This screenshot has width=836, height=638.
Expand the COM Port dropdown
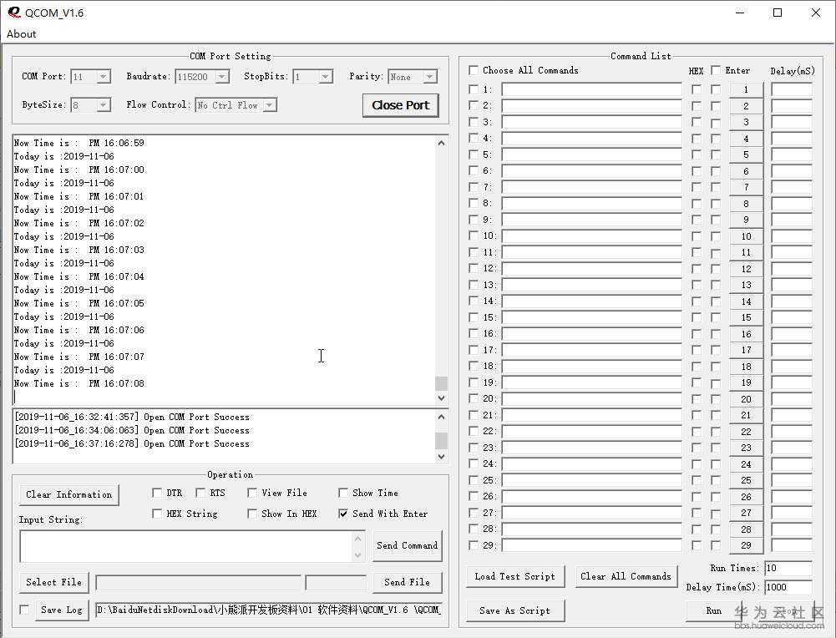click(x=104, y=77)
